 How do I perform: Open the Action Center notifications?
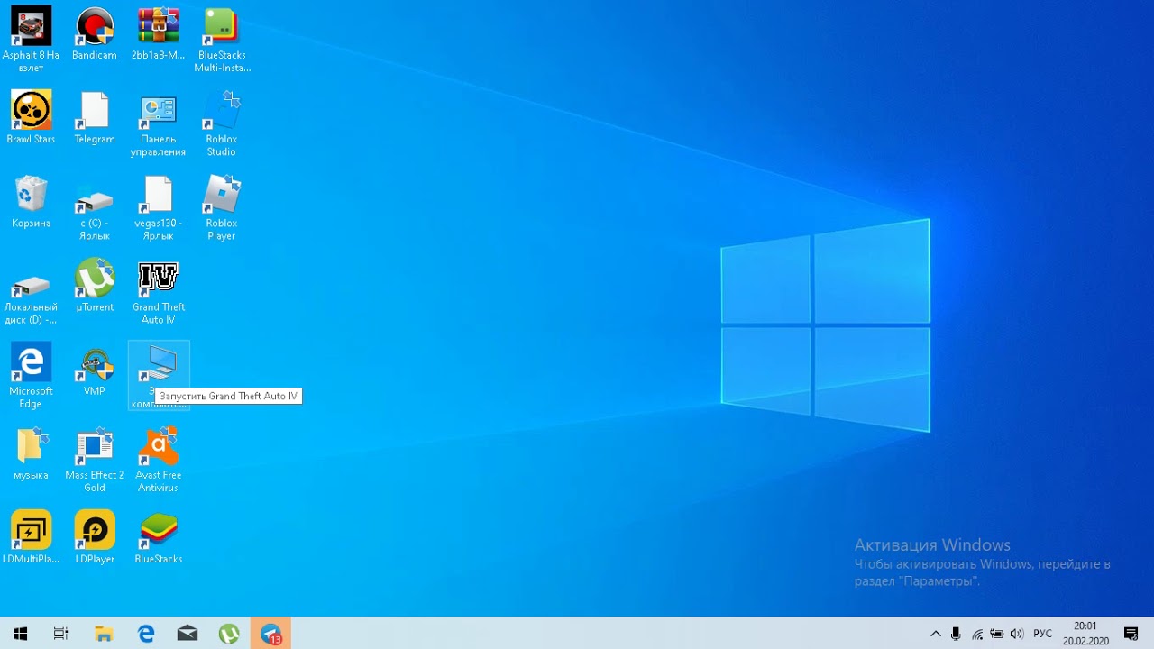1131,634
